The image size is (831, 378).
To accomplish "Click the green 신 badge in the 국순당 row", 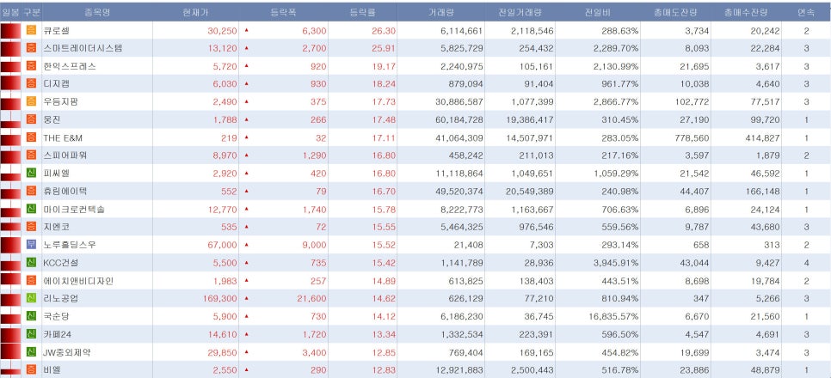I will (x=31, y=317).
